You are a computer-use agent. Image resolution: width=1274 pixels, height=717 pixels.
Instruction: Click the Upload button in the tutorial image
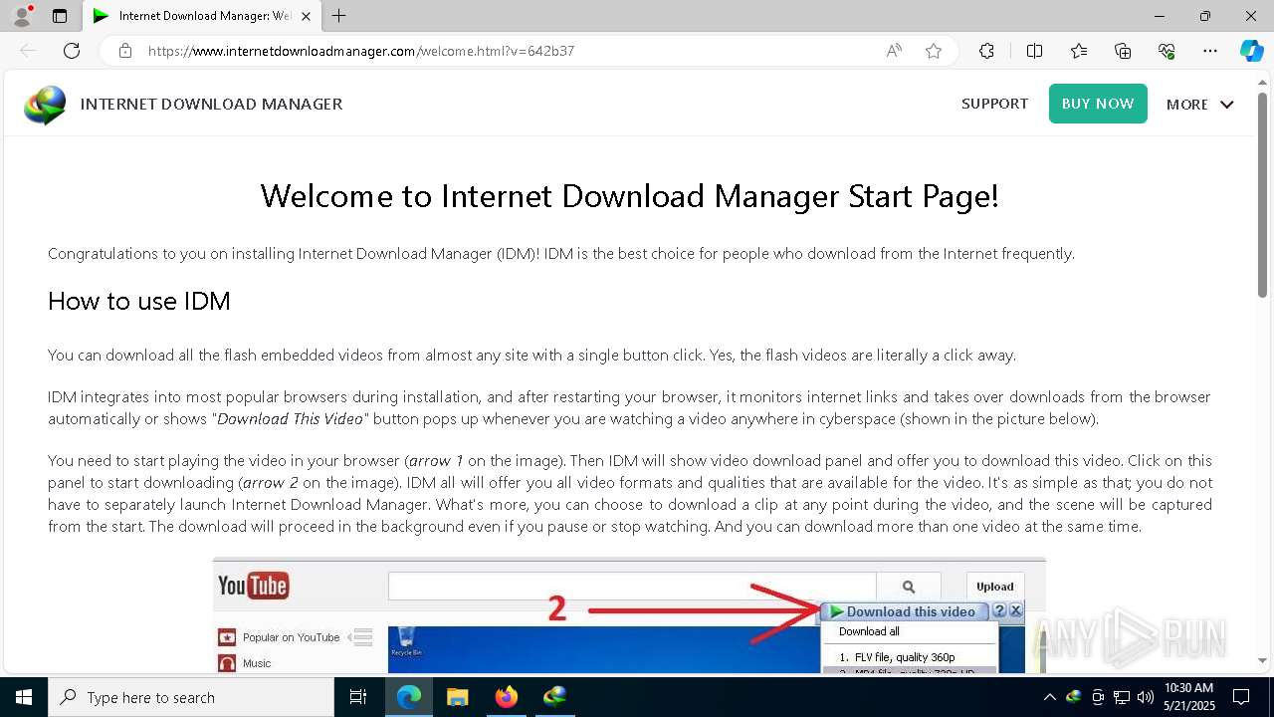click(995, 587)
